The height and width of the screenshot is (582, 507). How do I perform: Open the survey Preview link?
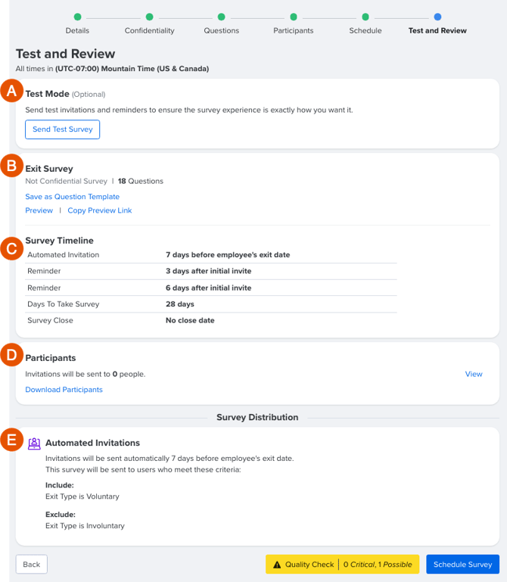[x=39, y=210]
